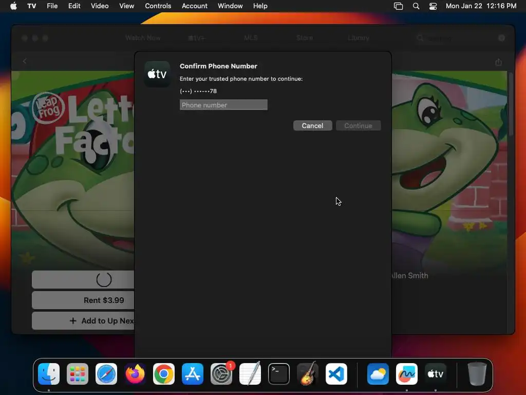Click the LeapFrog logo on the artwork
Viewport: 526px width, 395px height.
(x=48, y=108)
